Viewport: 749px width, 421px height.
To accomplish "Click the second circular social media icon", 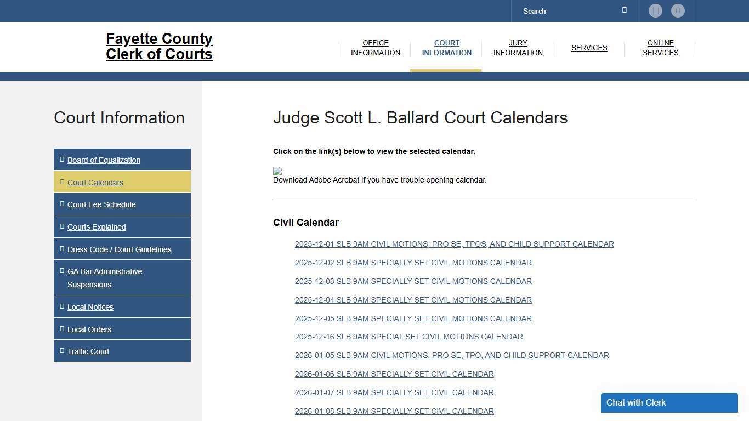I will 678,10.
